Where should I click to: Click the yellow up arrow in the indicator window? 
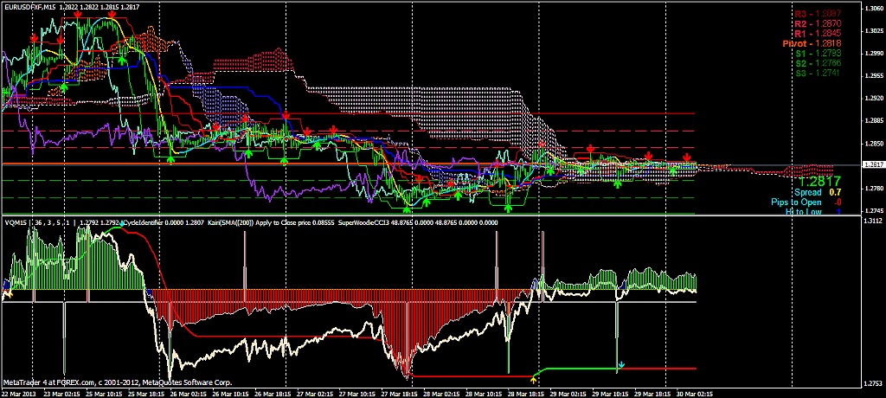pos(534,378)
